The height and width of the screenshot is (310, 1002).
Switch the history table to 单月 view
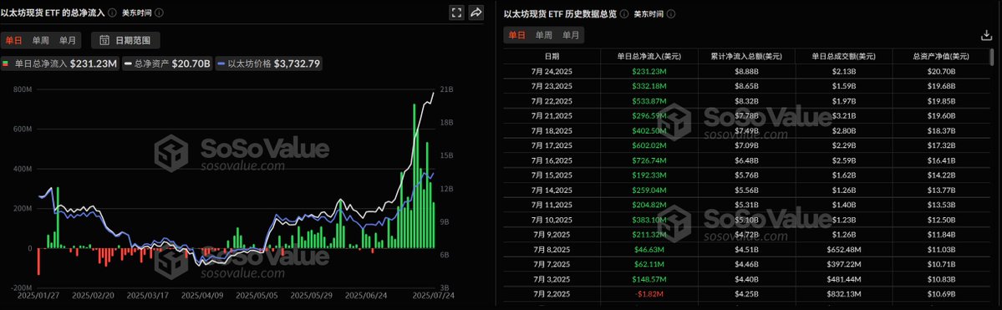pos(571,35)
